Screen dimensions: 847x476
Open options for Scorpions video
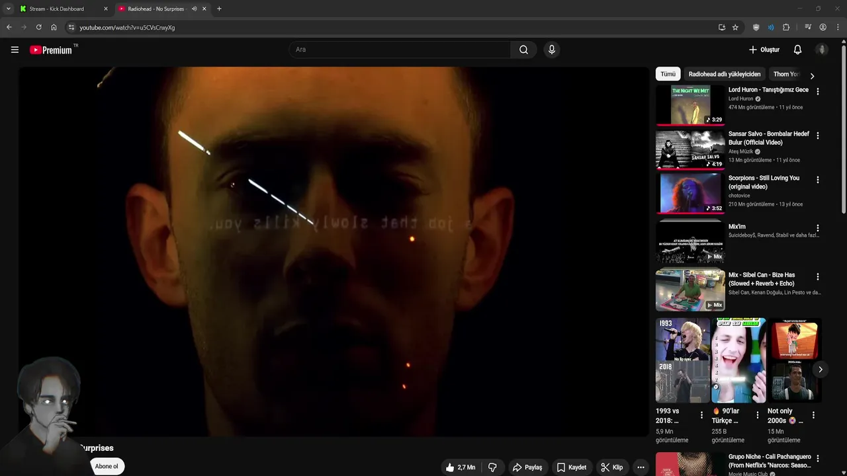(817, 180)
